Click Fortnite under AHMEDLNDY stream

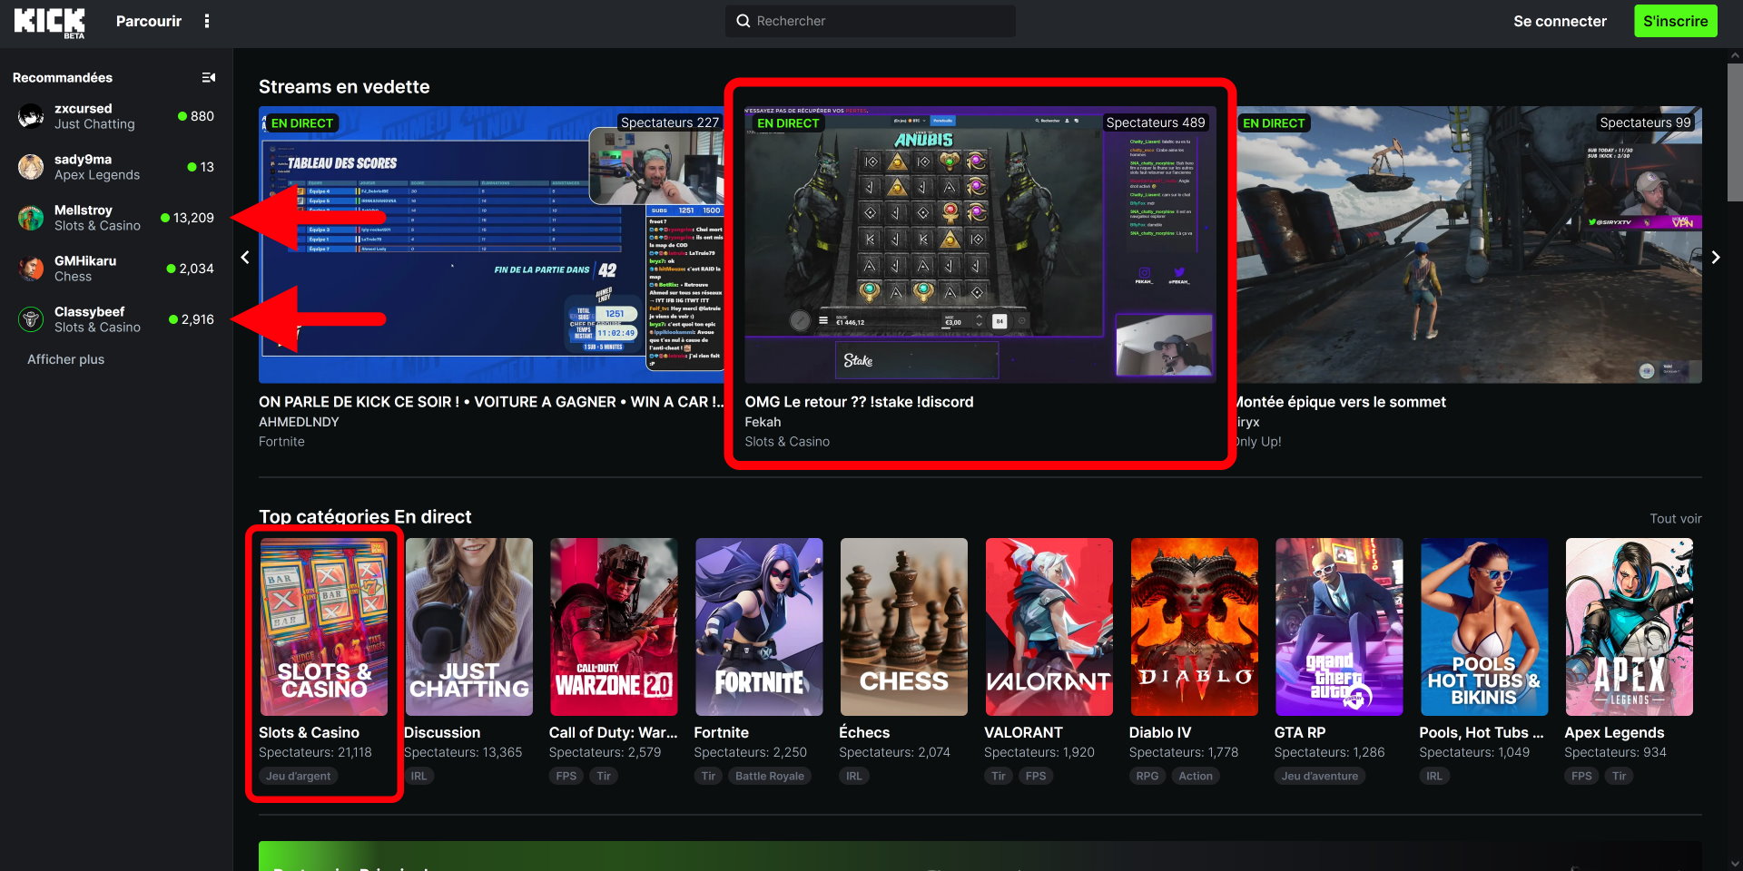(281, 442)
